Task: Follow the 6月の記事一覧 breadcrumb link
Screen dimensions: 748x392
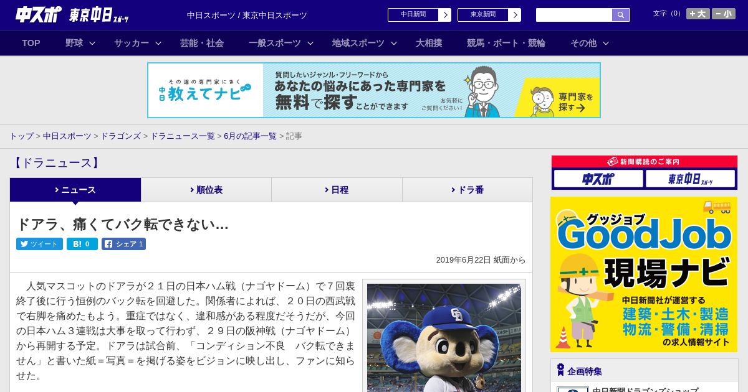Action: pos(250,136)
